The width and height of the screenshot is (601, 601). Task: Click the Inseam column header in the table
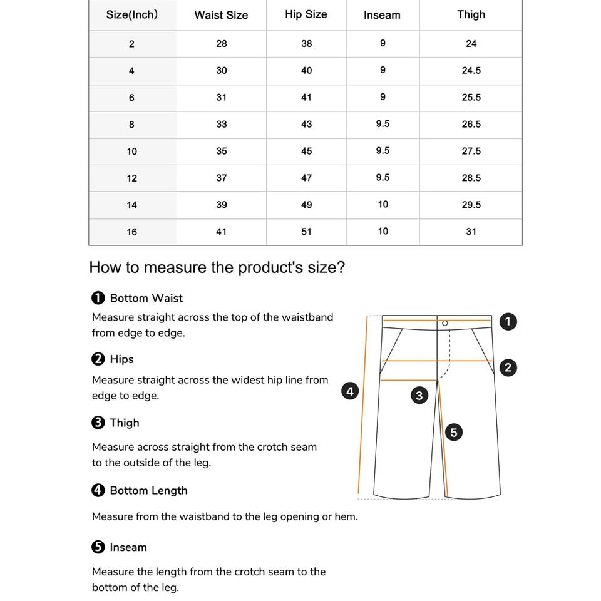pos(382,15)
